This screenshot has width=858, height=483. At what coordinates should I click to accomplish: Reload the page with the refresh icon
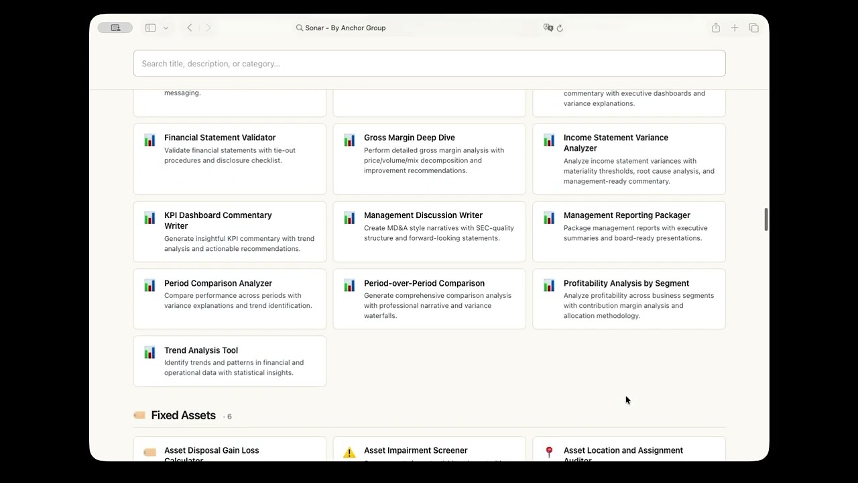[x=560, y=28]
